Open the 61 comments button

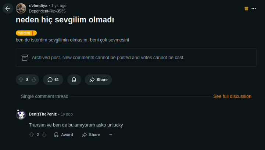(x=53, y=80)
